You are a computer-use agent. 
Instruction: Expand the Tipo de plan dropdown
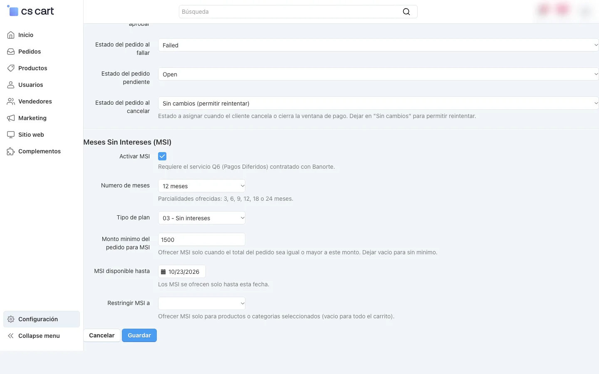tap(202, 218)
